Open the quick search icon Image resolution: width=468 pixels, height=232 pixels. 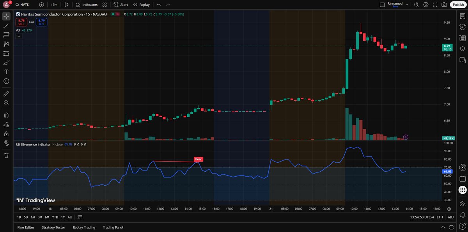(x=417, y=5)
